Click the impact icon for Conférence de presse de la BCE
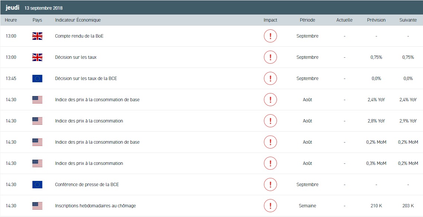Image resolution: width=423 pixels, height=217 pixels. pyautogui.click(x=270, y=185)
